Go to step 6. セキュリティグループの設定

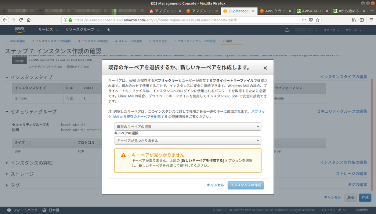(x=195, y=41)
